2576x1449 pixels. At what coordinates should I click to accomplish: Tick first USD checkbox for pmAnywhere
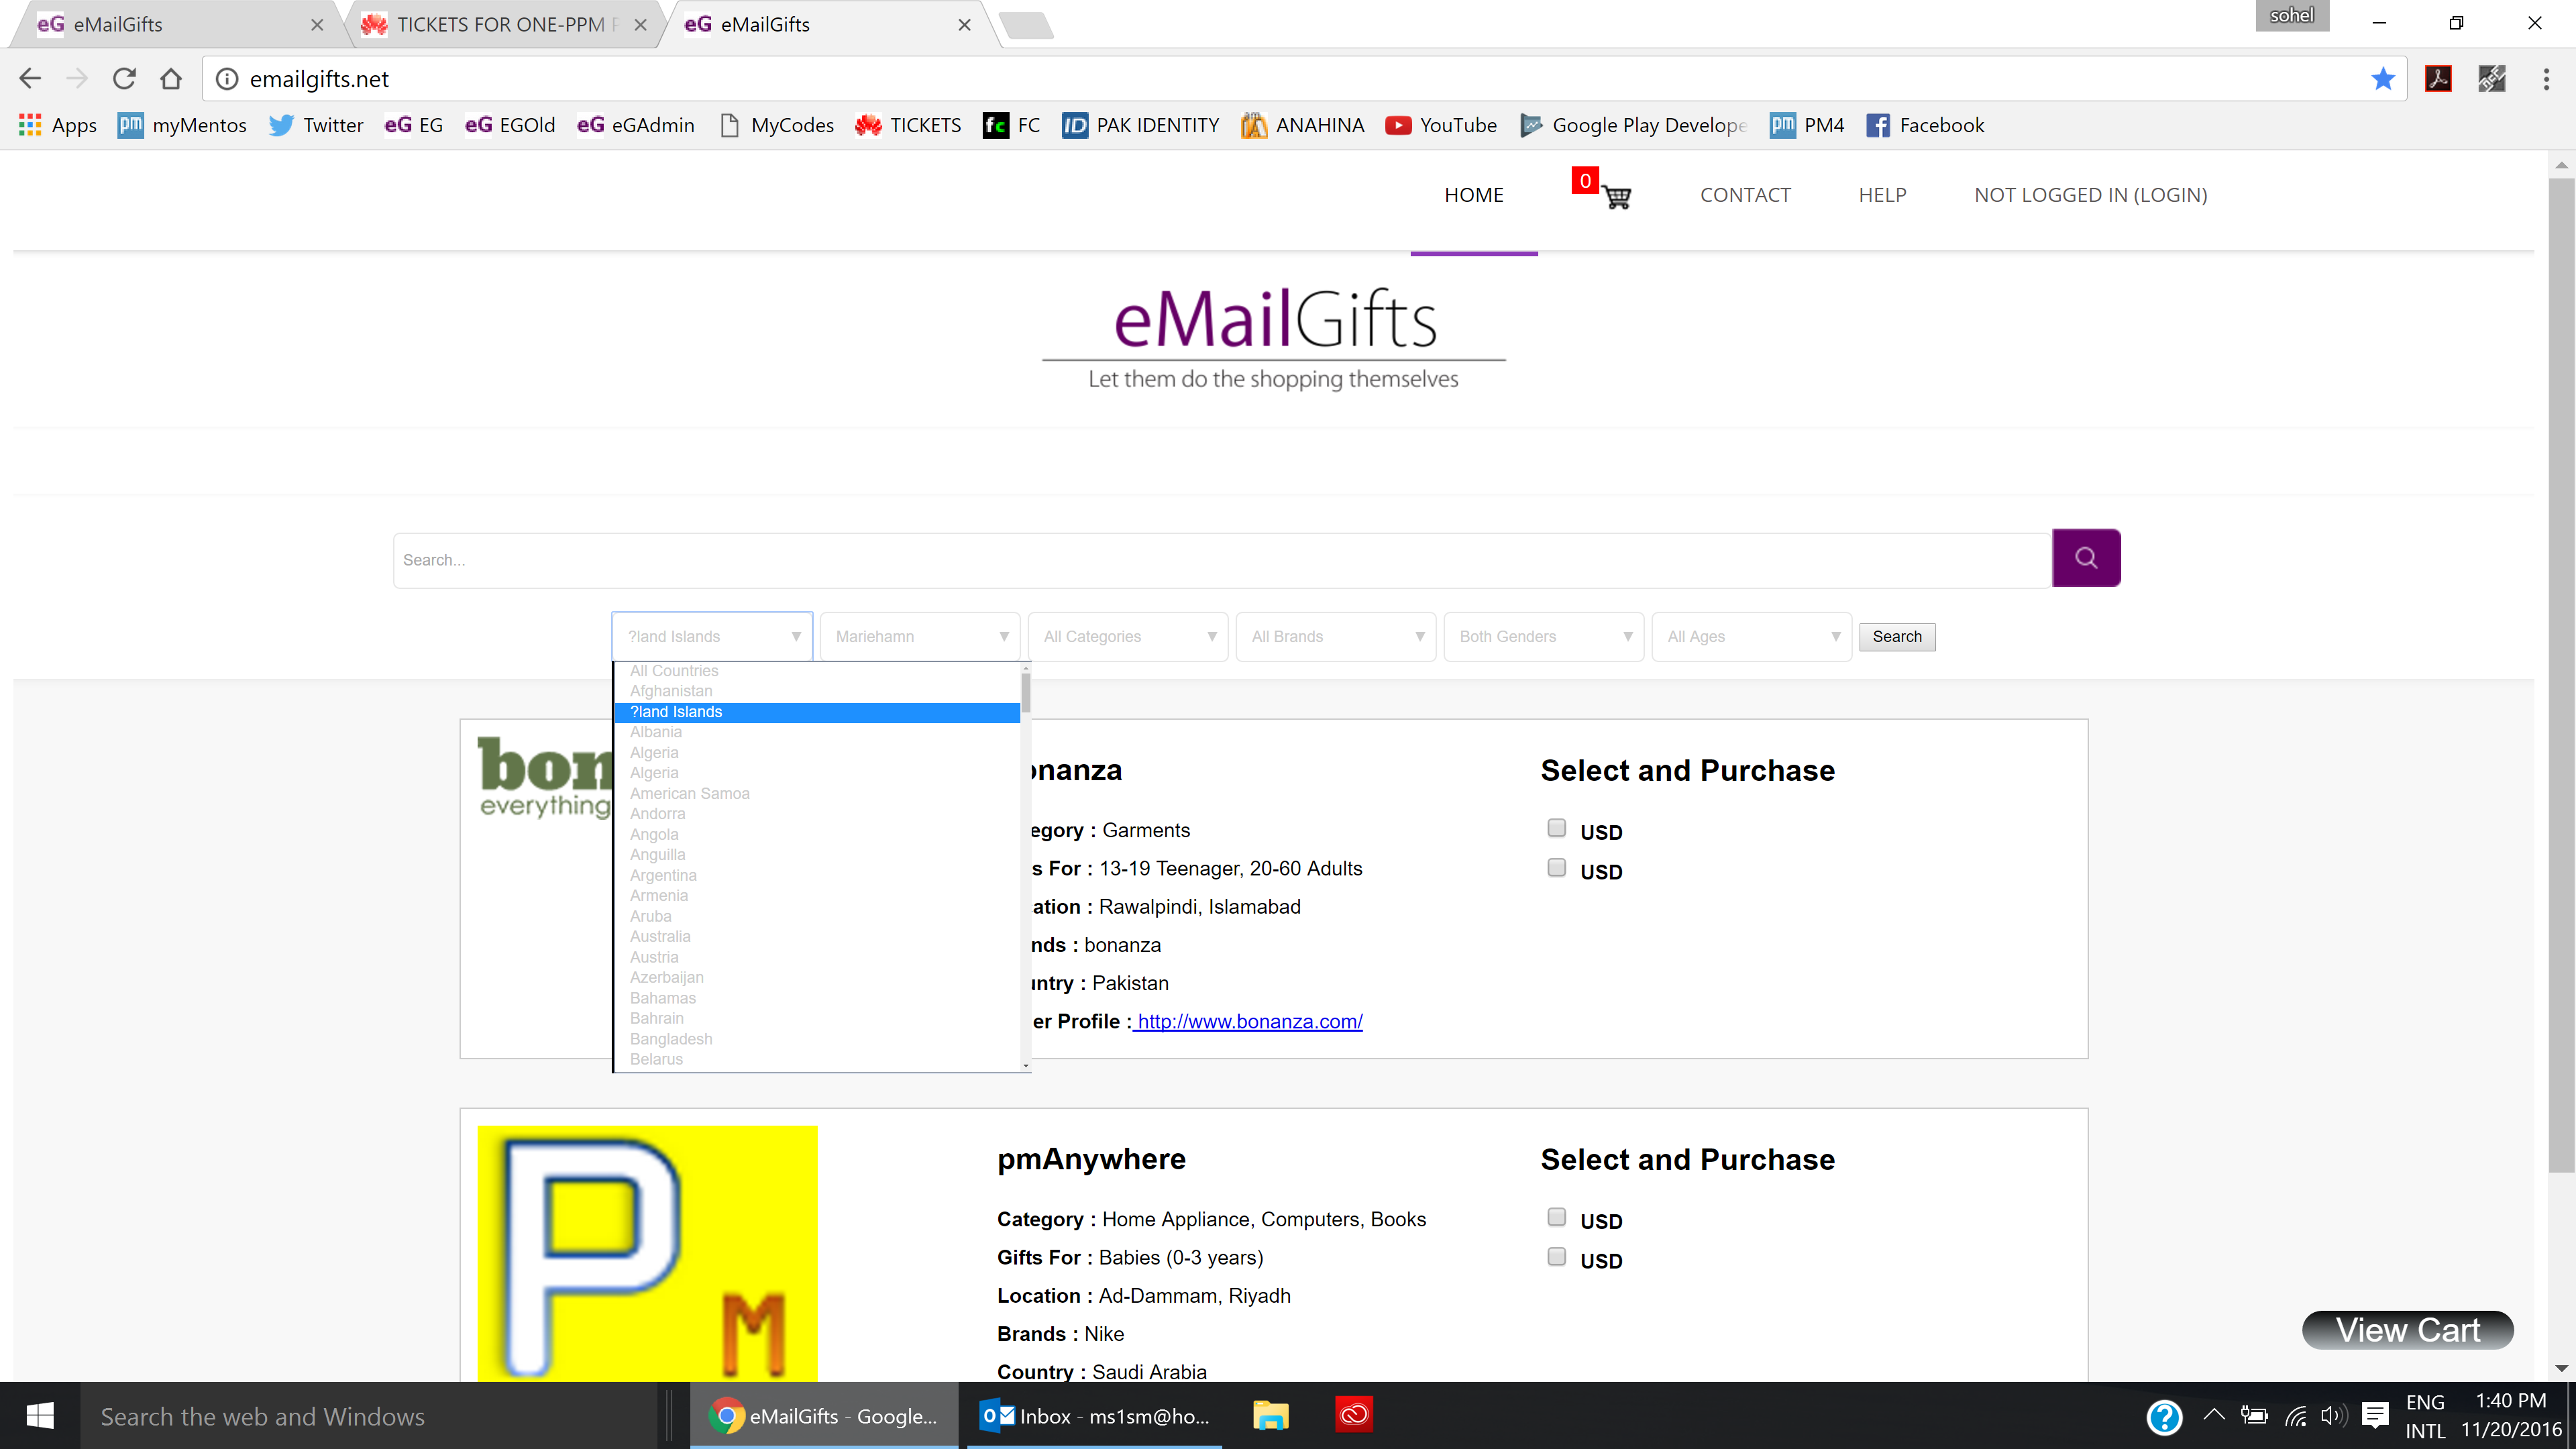(x=1556, y=1217)
